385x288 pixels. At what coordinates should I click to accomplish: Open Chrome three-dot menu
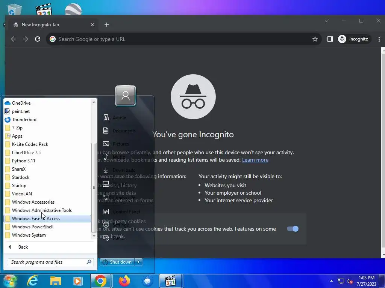pyautogui.click(x=379, y=39)
